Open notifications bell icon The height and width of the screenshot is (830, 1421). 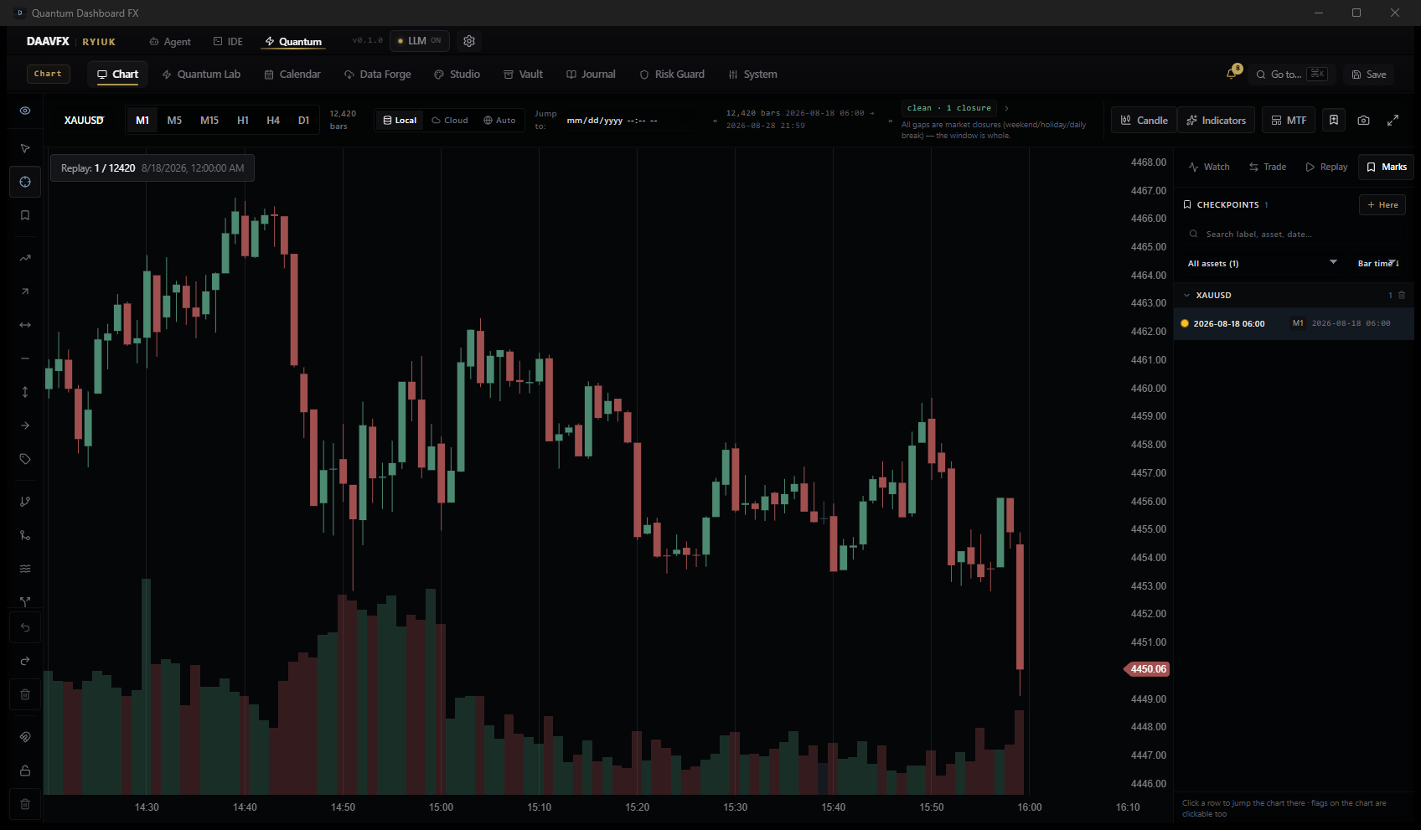[1231, 74]
